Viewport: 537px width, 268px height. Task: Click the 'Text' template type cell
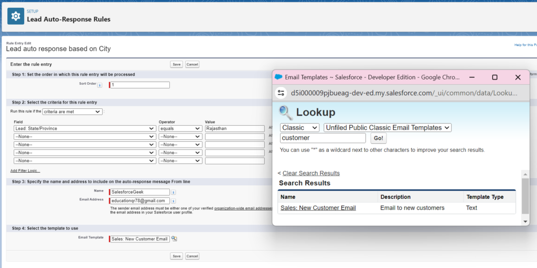coord(471,208)
